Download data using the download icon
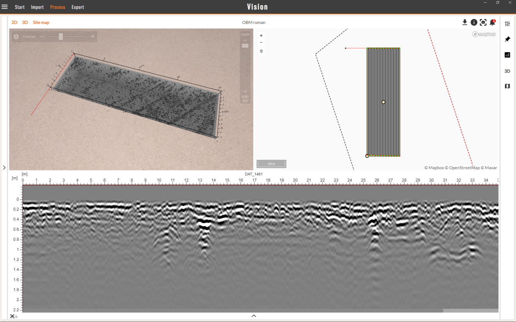 pyautogui.click(x=465, y=22)
